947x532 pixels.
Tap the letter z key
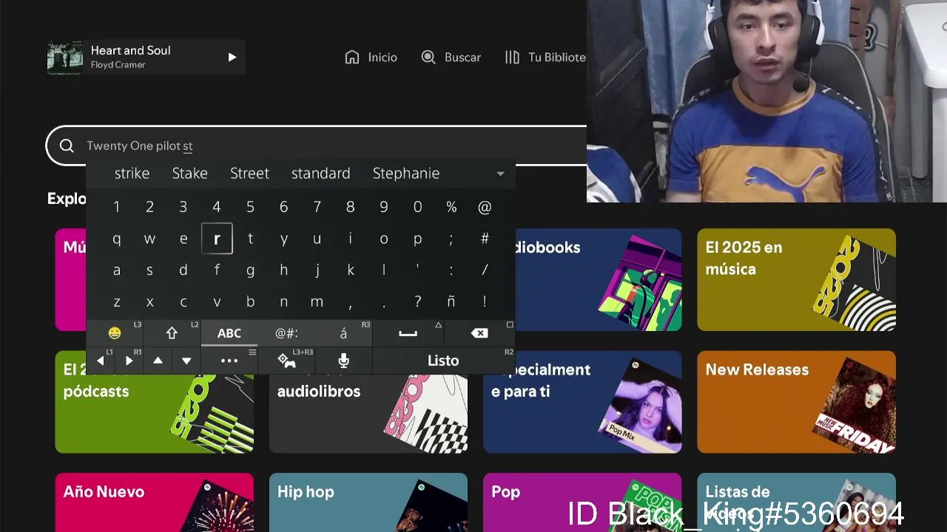116,301
